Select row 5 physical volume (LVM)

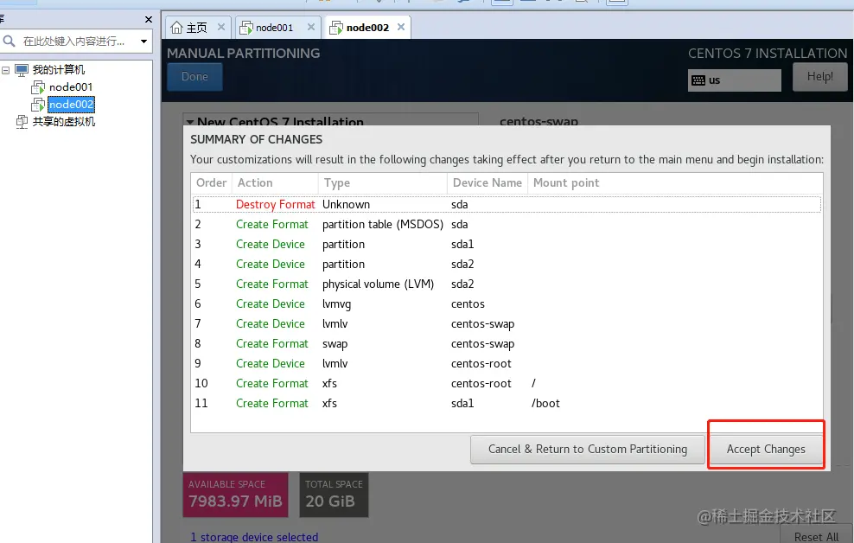point(507,284)
